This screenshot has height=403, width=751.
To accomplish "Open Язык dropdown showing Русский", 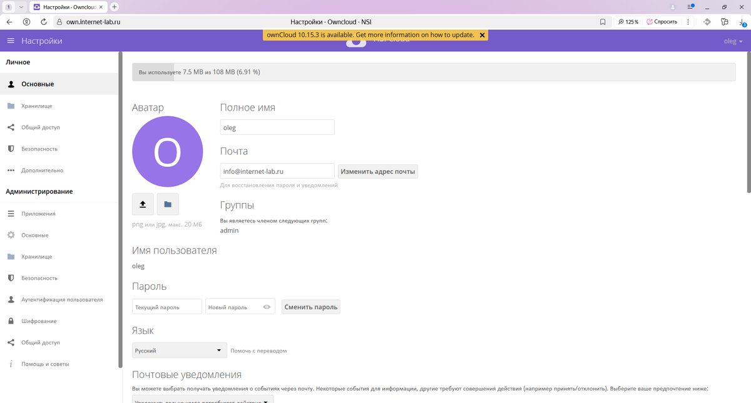I will [179, 351].
